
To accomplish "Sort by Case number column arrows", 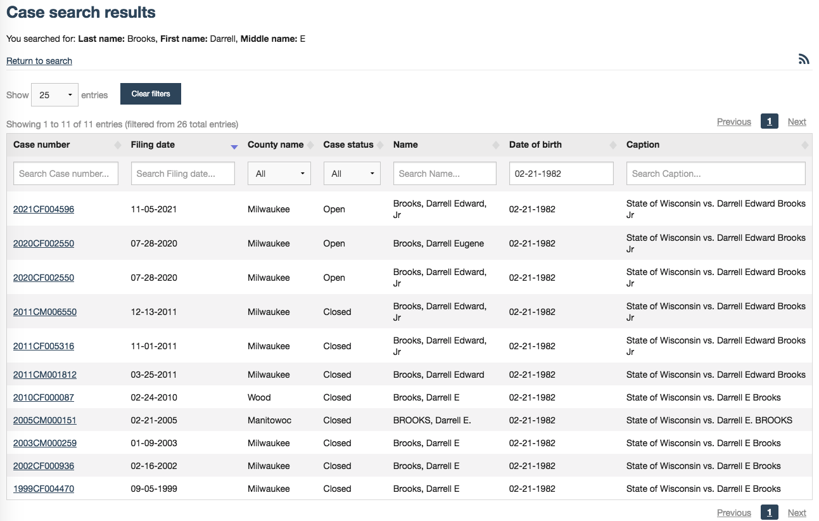I will 117,145.
